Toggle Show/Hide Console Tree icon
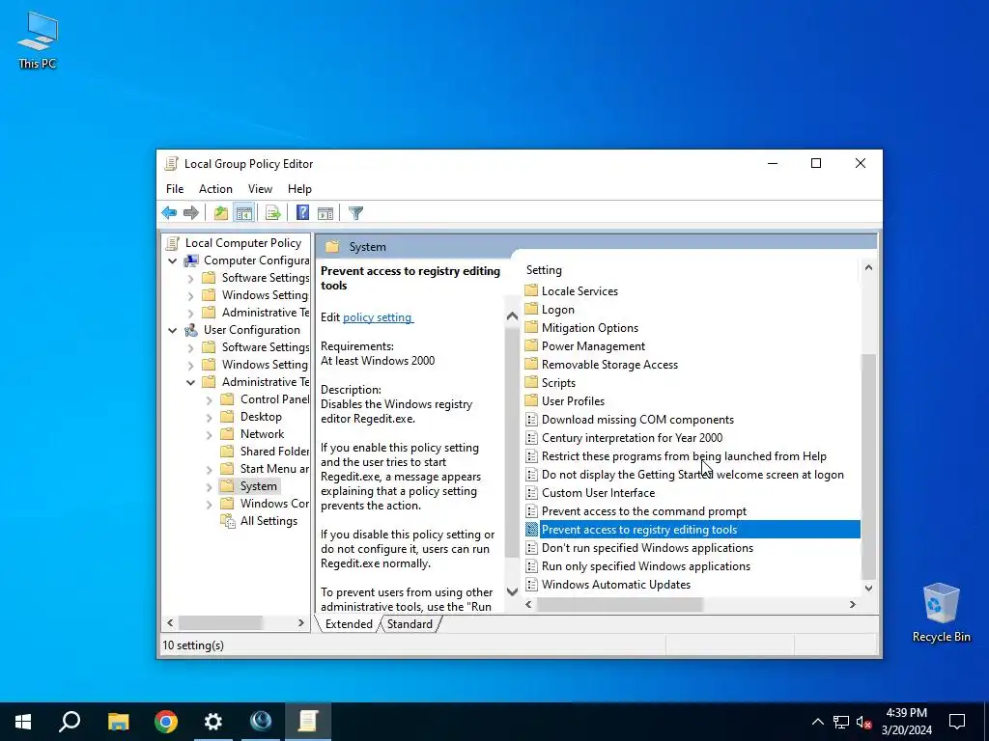This screenshot has width=989, height=741. (x=244, y=213)
